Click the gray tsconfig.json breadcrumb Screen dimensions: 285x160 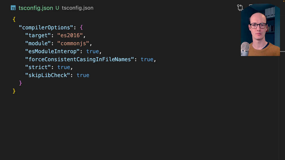77,8
